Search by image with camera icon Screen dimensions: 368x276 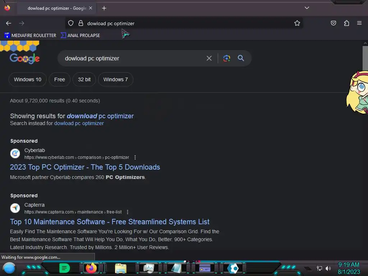pyautogui.click(x=226, y=58)
